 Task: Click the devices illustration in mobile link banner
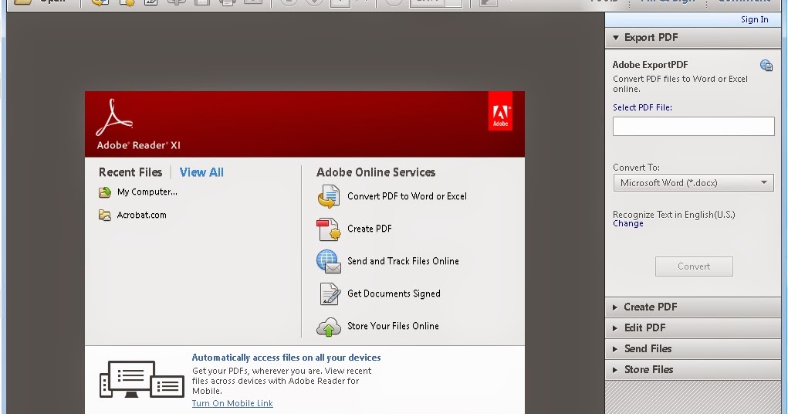[x=142, y=379]
